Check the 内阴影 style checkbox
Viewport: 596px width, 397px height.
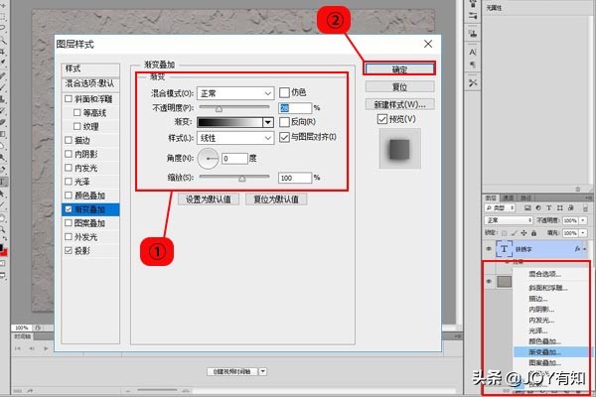69,154
